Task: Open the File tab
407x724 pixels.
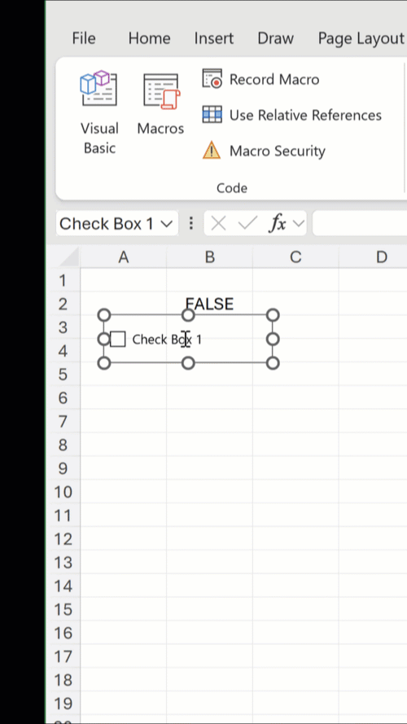Action: (x=84, y=38)
